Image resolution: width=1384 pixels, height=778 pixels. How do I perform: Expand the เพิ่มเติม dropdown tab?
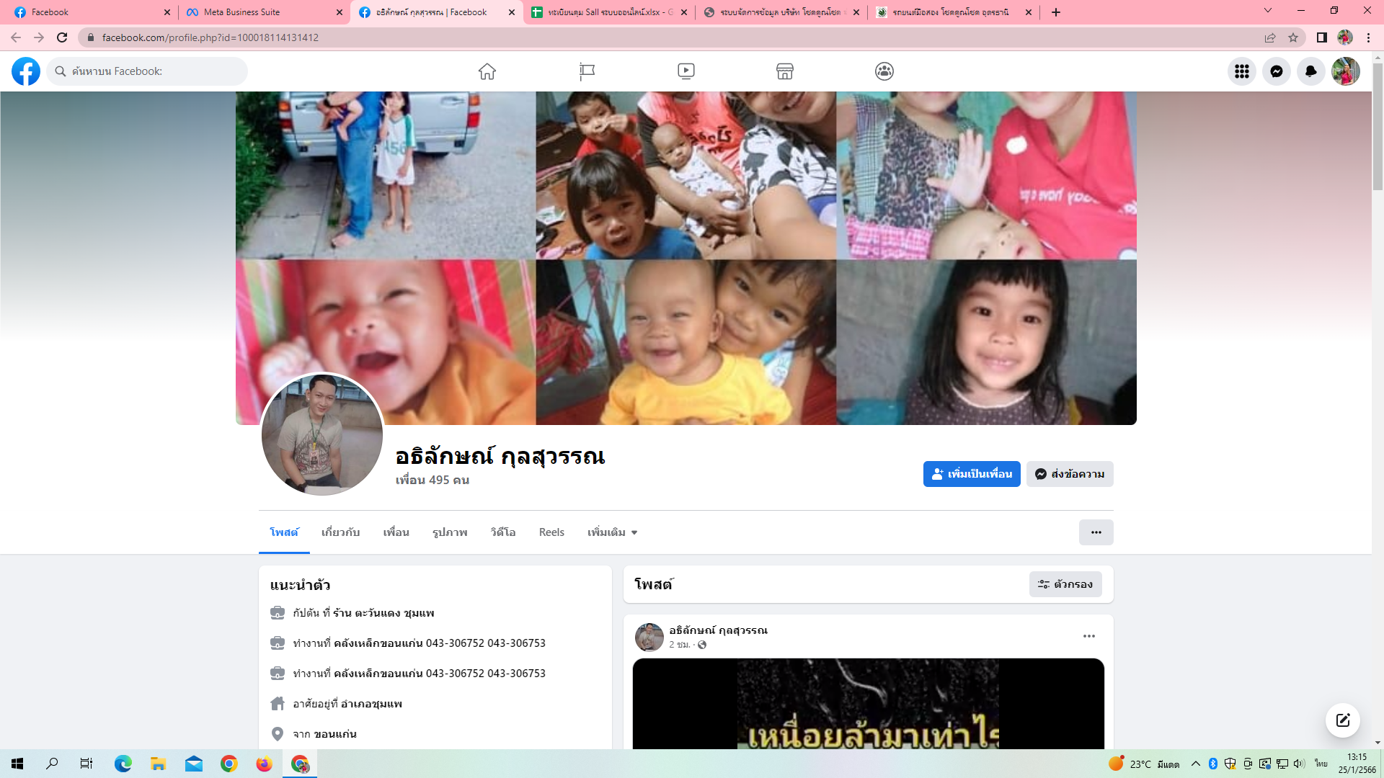coord(612,532)
